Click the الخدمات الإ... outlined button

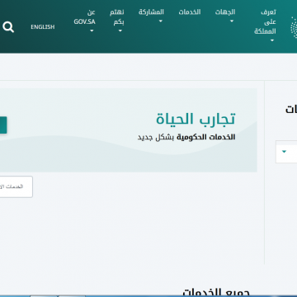16,186
